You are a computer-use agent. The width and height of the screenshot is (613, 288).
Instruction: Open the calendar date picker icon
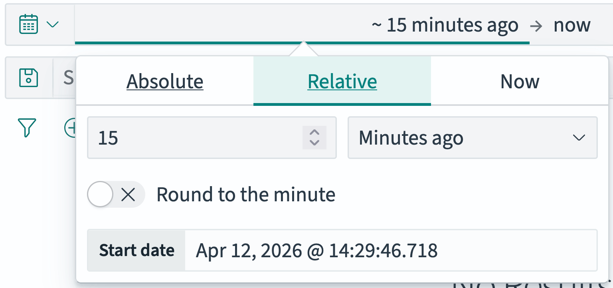28,24
